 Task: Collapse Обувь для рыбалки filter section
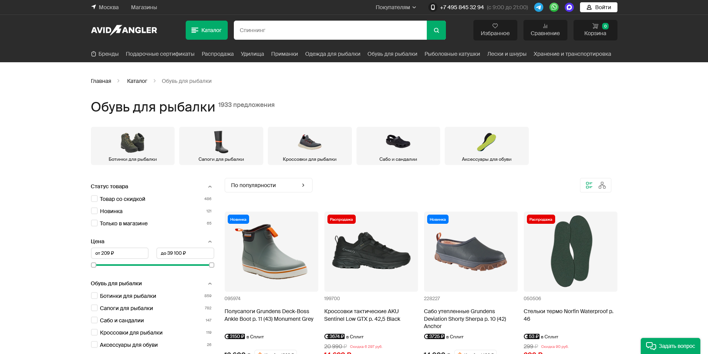tap(210, 284)
